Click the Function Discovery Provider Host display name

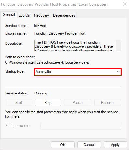(x=60, y=33)
